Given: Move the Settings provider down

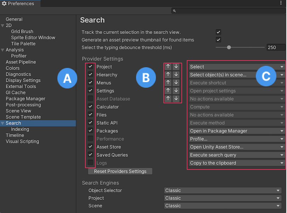Looking at the screenshot, I should coord(176,91).
